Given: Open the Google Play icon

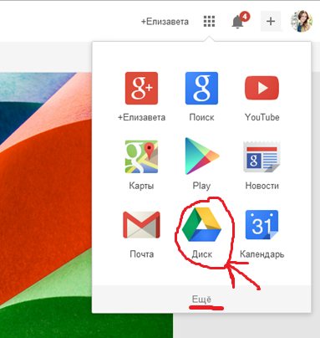Looking at the screenshot, I should pos(202,156).
